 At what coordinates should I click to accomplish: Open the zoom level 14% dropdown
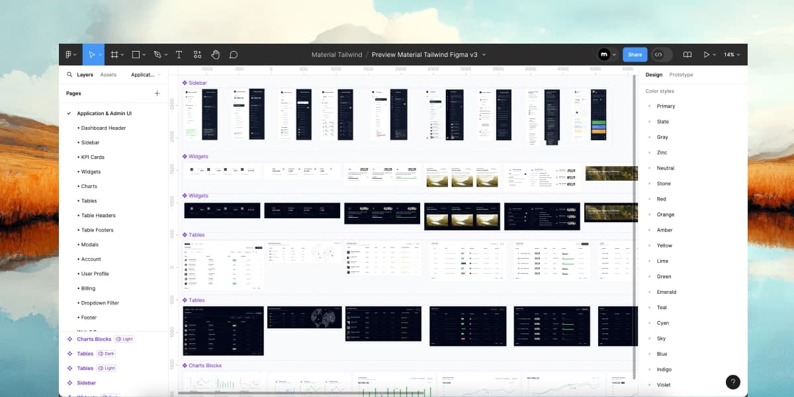pos(730,54)
